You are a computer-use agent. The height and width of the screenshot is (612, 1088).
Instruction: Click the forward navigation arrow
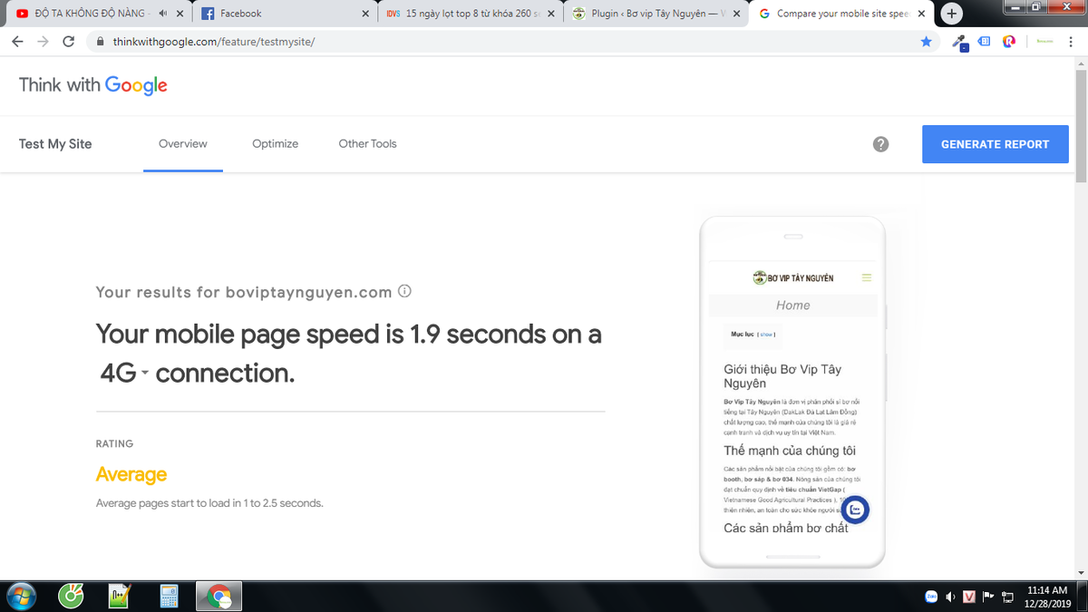[44, 42]
